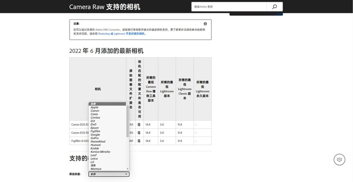This screenshot has height=182, width=353.
Task: Click the Lightroom 永久版本 column header
Action: click(x=202, y=89)
